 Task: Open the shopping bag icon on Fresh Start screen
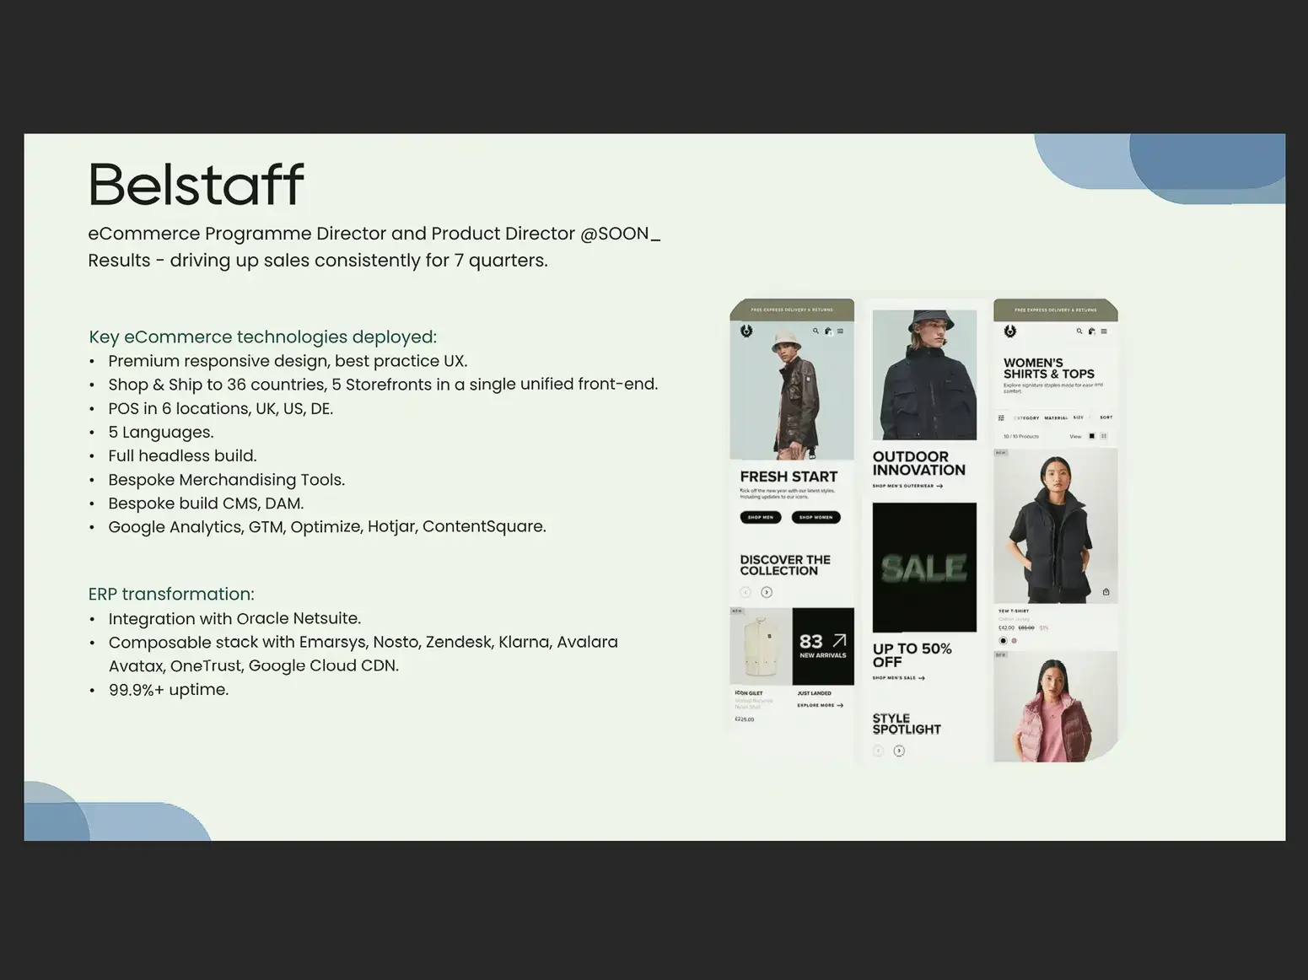coord(828,331)
